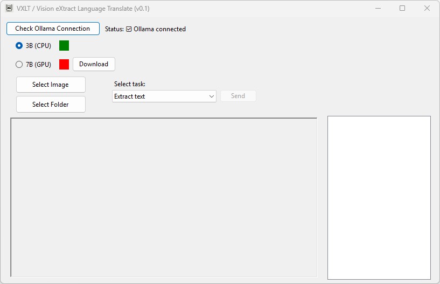440x284 pixels.
Task: Select the 3B (CPU) model radio button
Action: tap(19, 46)
